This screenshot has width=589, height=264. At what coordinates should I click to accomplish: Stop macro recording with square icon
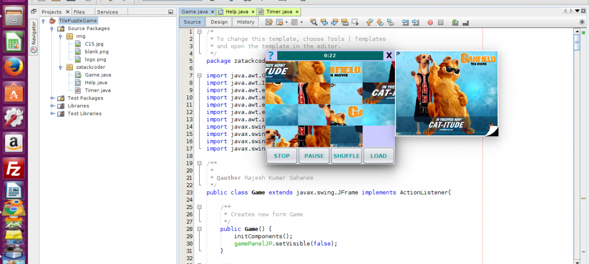[441, 22]
